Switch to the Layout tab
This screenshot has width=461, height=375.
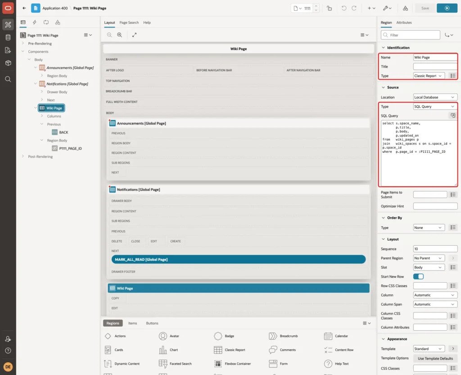[x=109, y=23]
